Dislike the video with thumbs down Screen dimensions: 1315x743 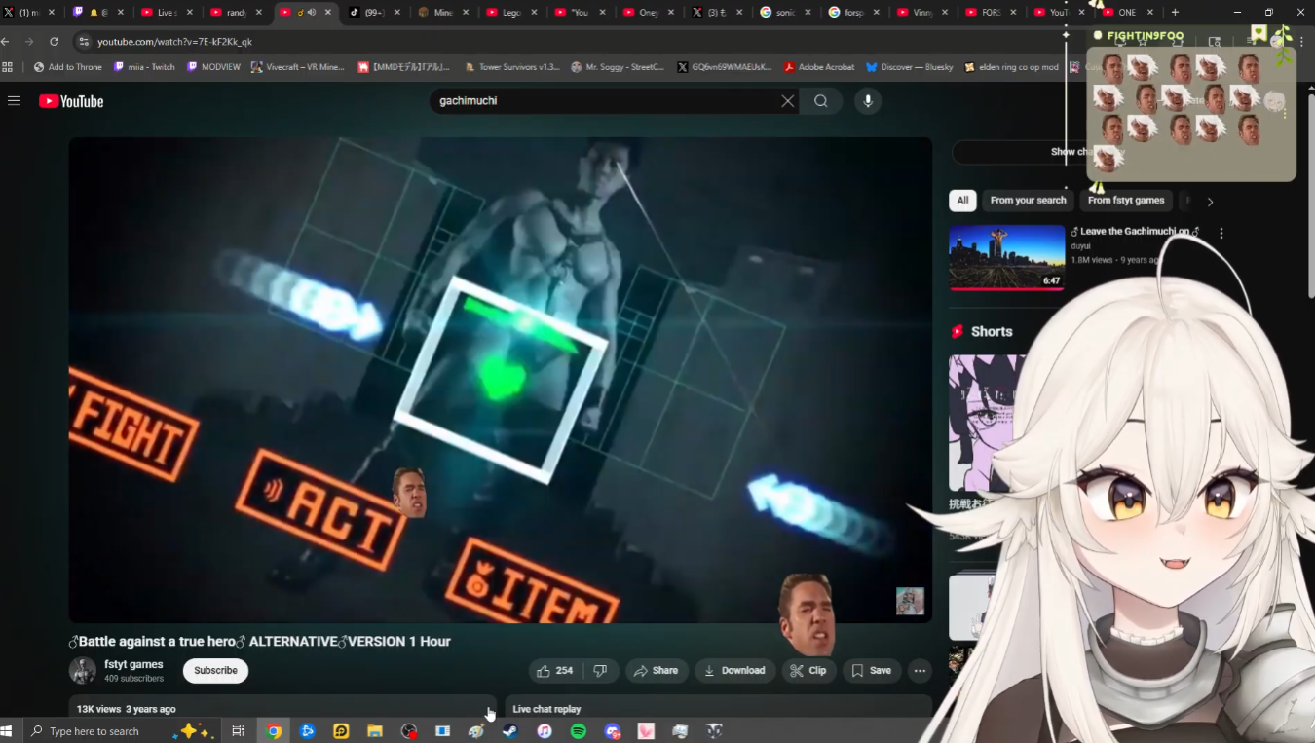click(600, 670)
